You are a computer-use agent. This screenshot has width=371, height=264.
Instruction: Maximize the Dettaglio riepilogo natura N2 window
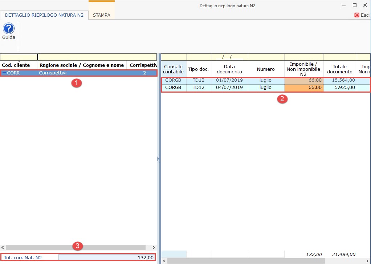pyautogui.click(x=354, y=5)
